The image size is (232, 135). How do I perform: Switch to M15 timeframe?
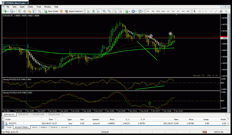click(x=158, y=11)
